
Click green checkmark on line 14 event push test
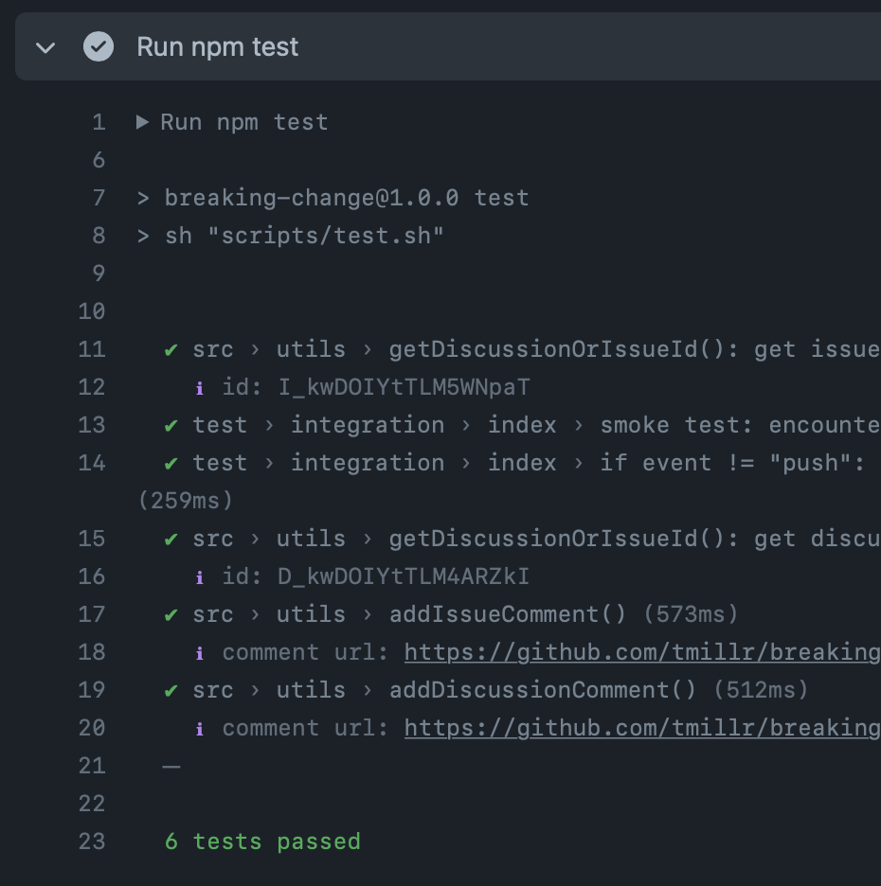pyautogui.click(x=171, y=464)
